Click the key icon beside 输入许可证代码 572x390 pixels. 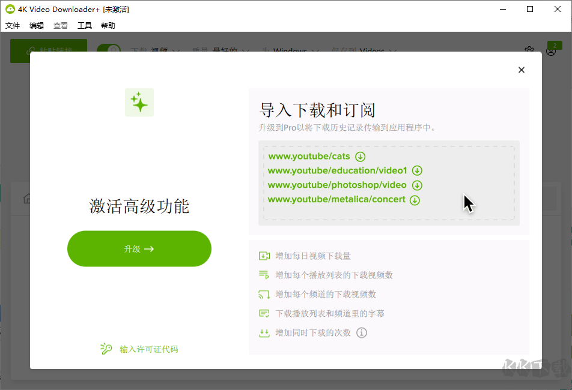tap(106, 349)
